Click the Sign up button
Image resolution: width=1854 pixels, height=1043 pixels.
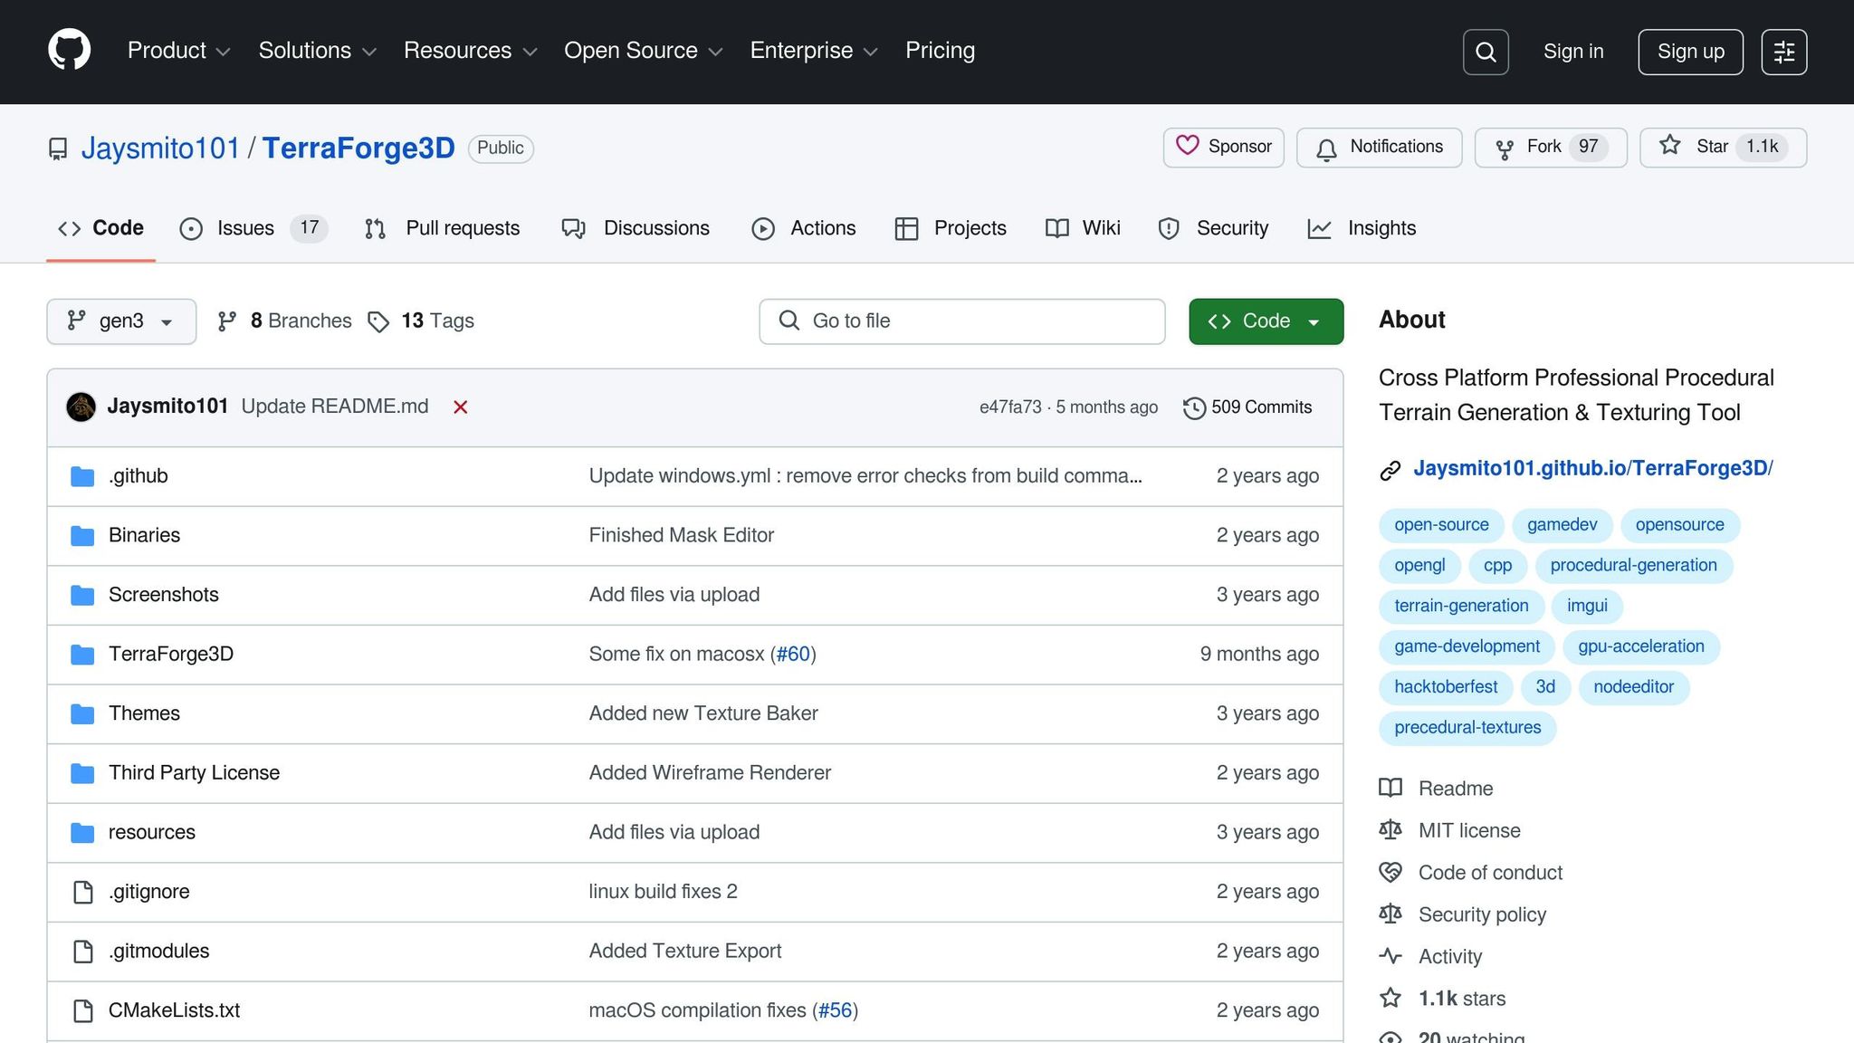(1689, 52)
